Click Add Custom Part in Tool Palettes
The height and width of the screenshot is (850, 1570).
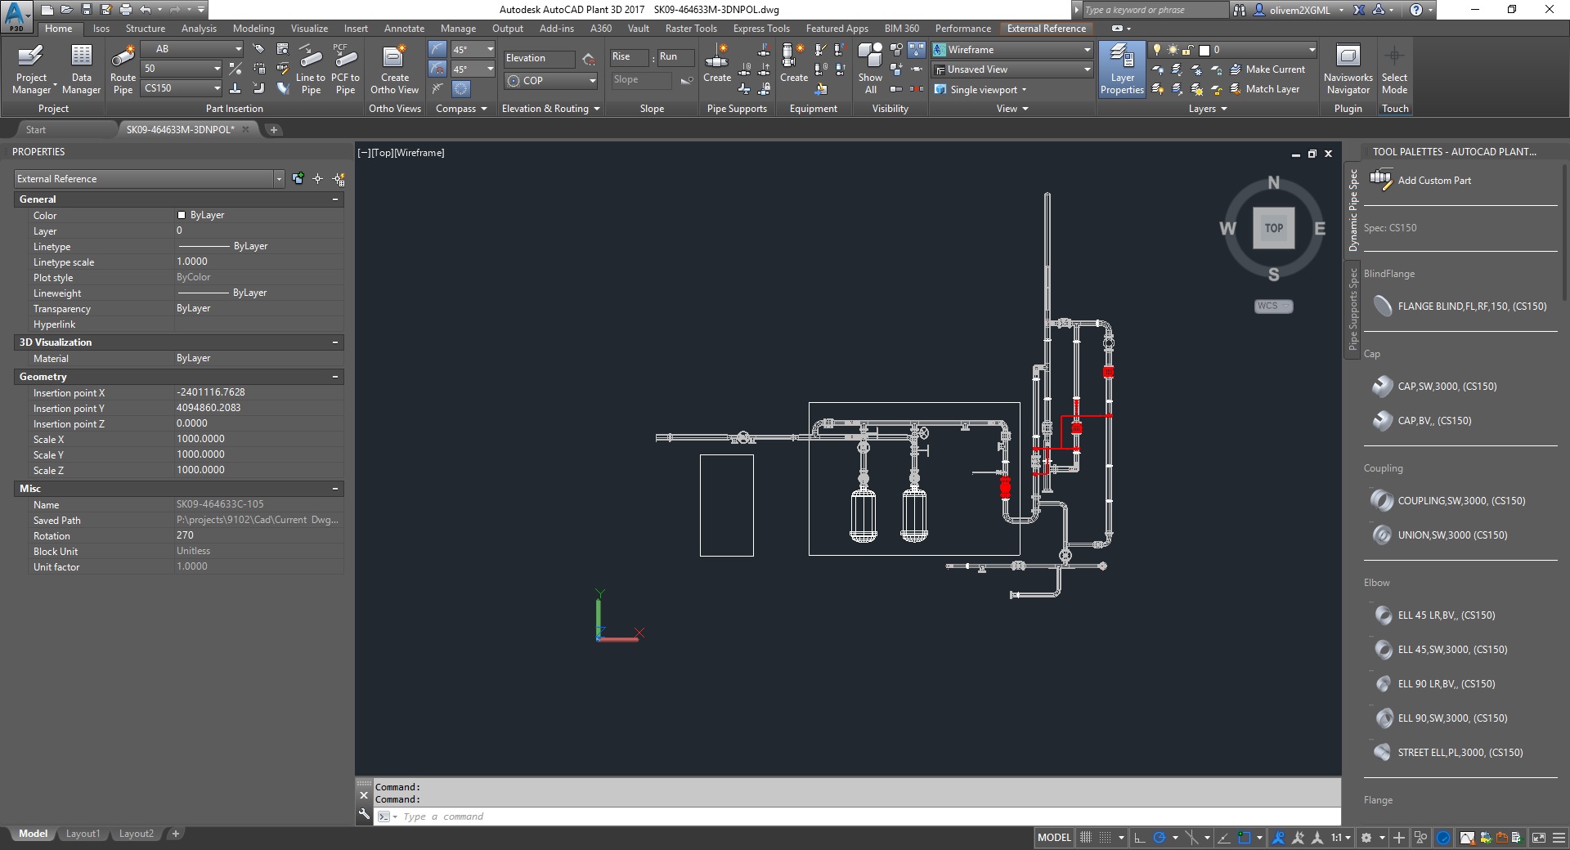click(1435, 180)
